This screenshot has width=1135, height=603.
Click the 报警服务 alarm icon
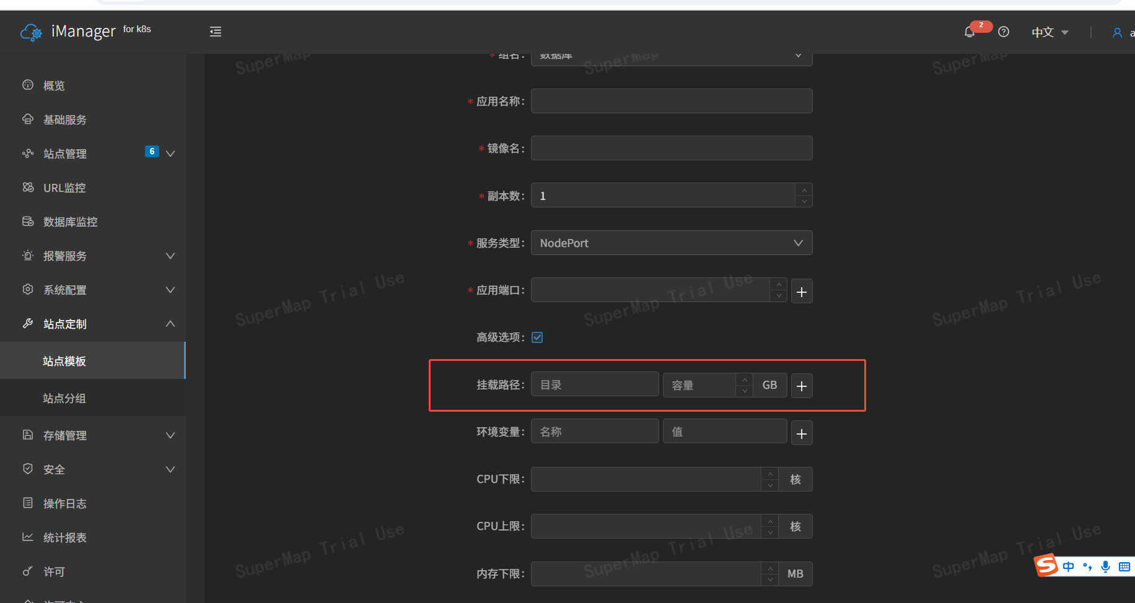click(28, 255)
